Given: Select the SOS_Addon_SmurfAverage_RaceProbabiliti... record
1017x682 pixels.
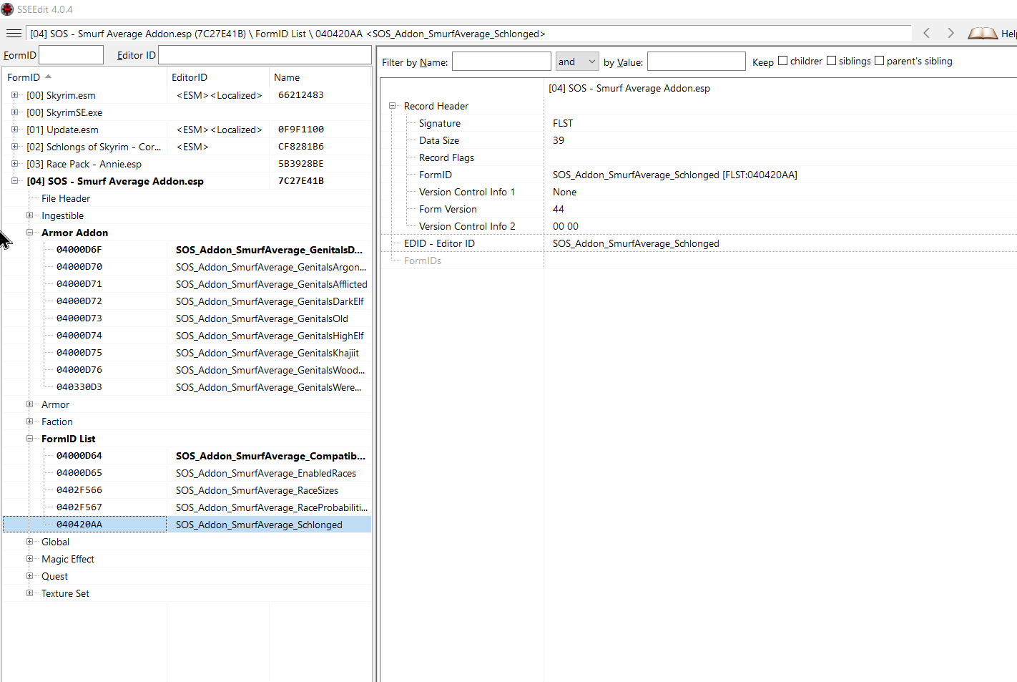Looking at the screenshot, I should click(x=187, y=507).
